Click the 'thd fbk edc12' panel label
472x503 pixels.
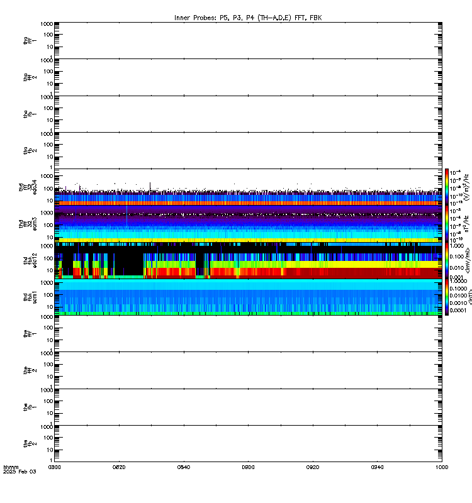point(30,260)
